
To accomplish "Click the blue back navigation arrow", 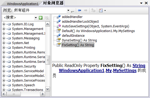I will coord(79,10).
